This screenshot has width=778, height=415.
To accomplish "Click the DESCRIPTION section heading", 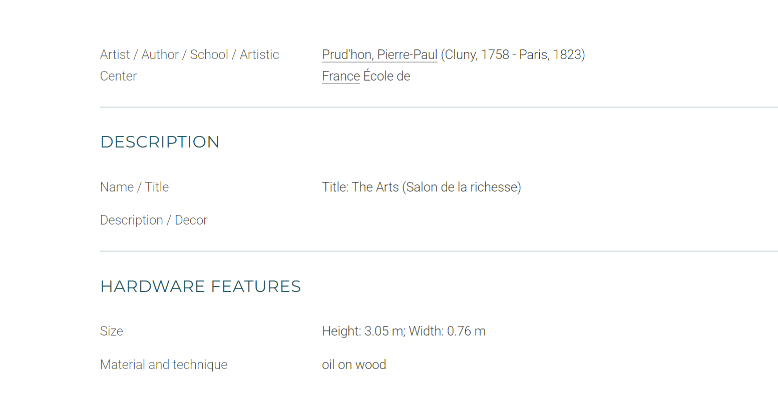I will [x=160, y=142].
